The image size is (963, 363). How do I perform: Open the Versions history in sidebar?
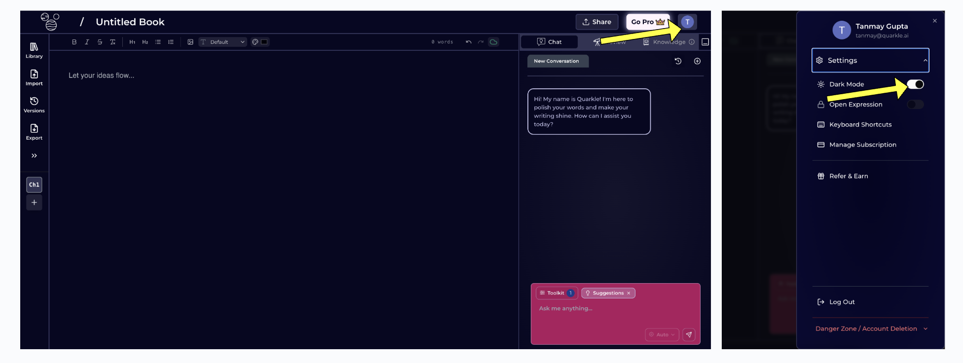point(34,105)
